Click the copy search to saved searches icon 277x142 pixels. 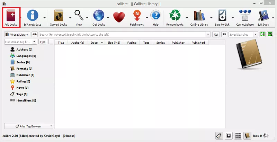coord(262,34)
